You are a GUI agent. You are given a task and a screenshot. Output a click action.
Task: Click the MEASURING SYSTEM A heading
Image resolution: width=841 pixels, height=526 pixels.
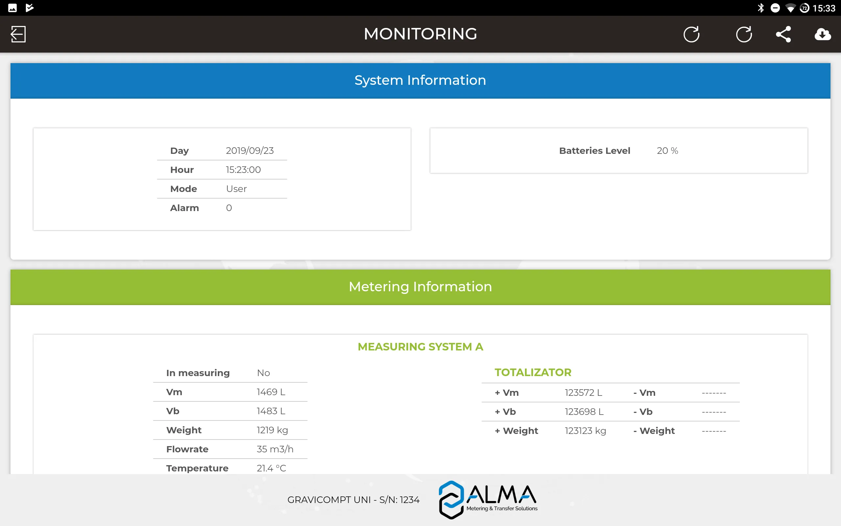[x=420, y=347]
